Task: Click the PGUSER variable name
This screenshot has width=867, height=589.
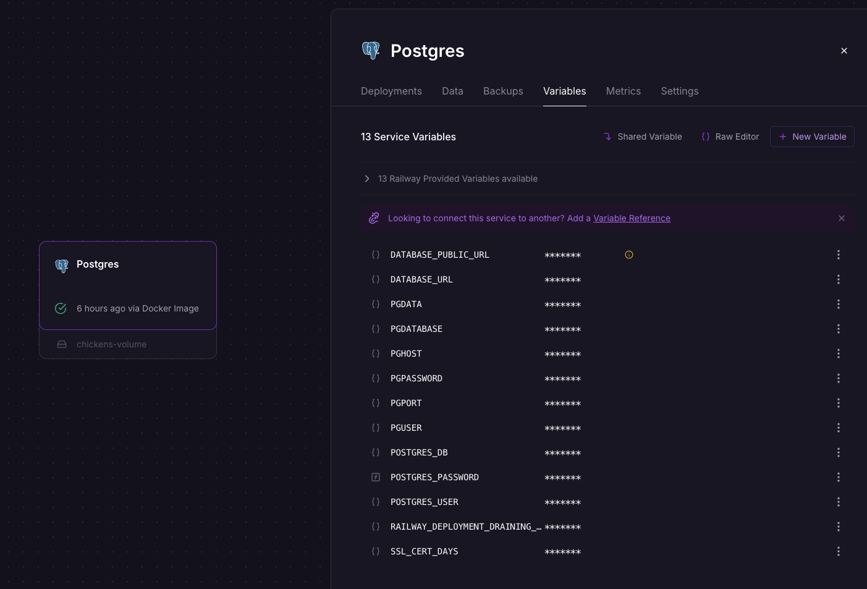Action: [x=406, y=428]
